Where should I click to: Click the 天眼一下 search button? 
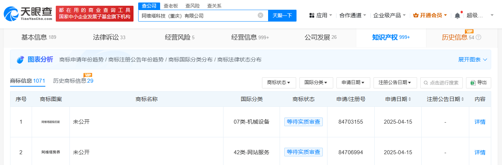282,15
